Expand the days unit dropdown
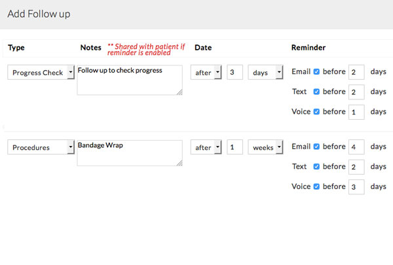The height and width of the screenshot is (265, 393). (265, 73)
